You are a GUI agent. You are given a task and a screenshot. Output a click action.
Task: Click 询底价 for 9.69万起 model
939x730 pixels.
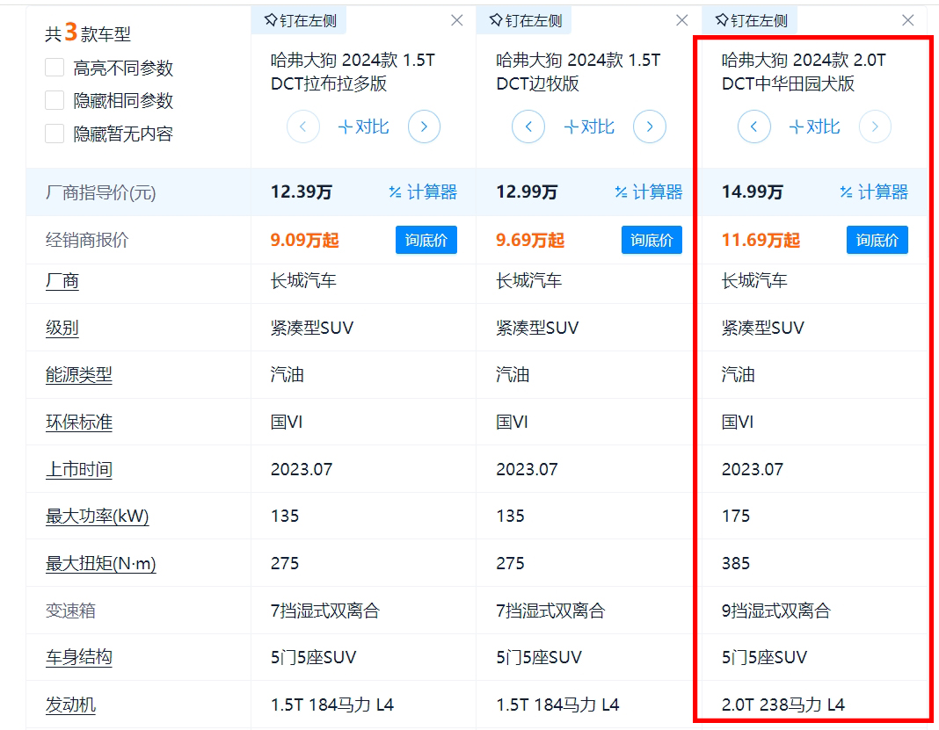coord(651,240)
